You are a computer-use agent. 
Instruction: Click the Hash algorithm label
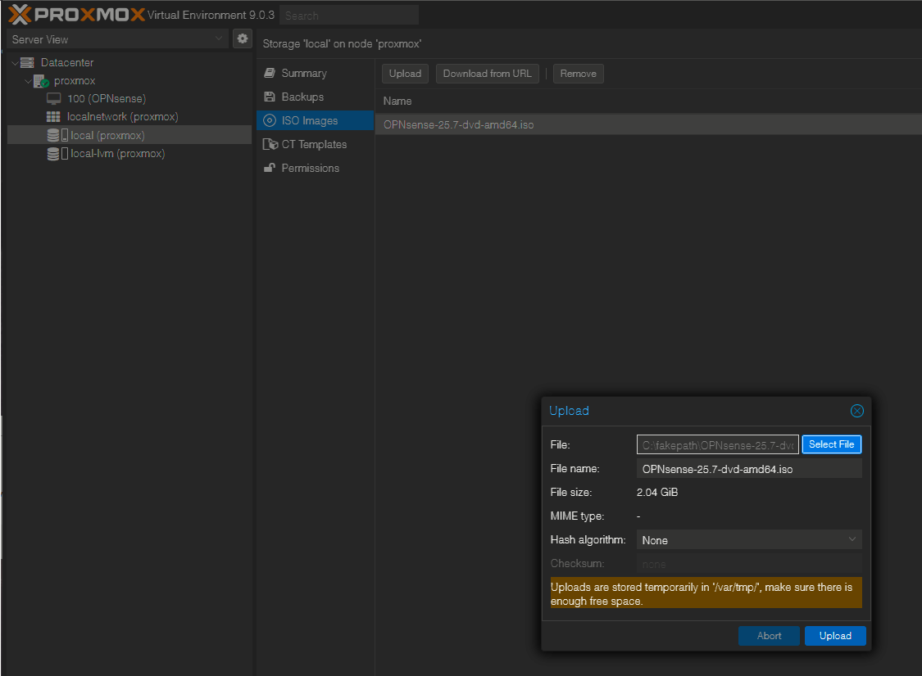coord(588,540)
